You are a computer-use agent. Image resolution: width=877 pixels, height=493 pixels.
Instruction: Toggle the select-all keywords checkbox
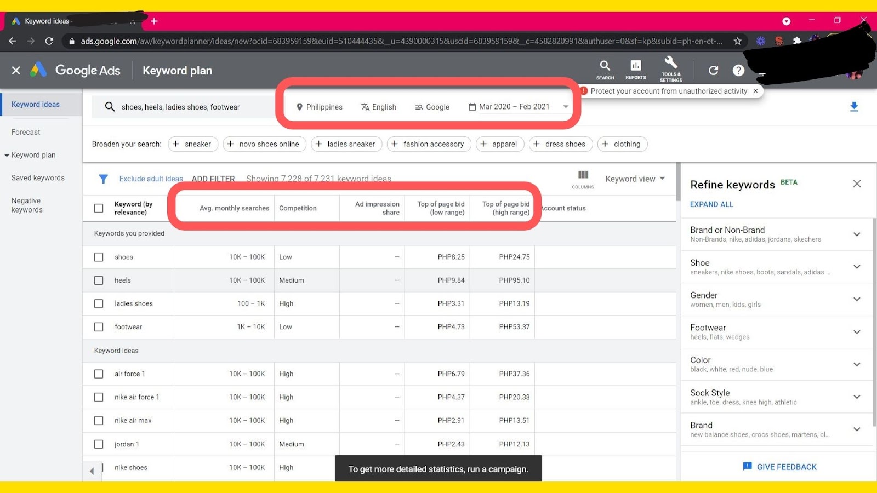99,208
